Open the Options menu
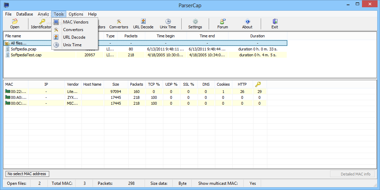The height and width of the screenshot is (190, 380). click(x=76, y=14)
